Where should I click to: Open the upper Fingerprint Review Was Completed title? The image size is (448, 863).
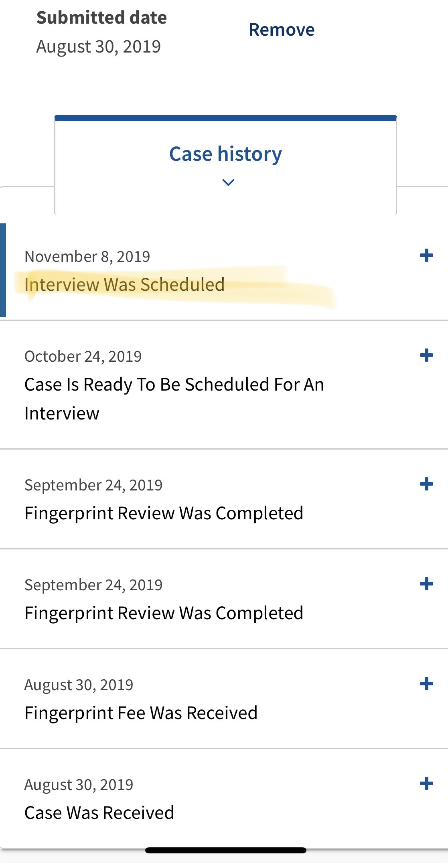[164, 513]
